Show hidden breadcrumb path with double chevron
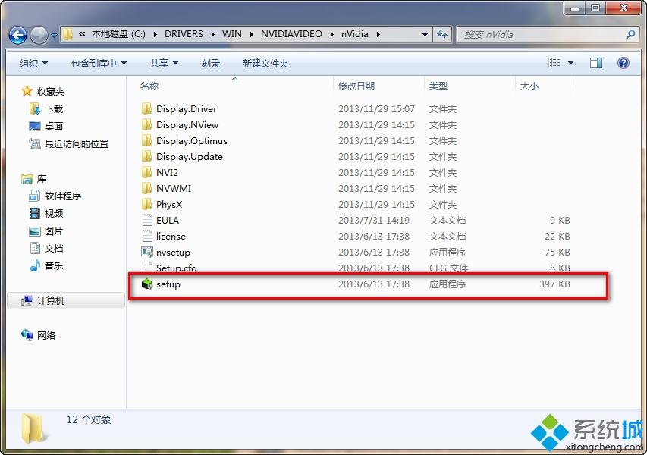The height and width of the screenshot is (455, 647). coord(82,34)
